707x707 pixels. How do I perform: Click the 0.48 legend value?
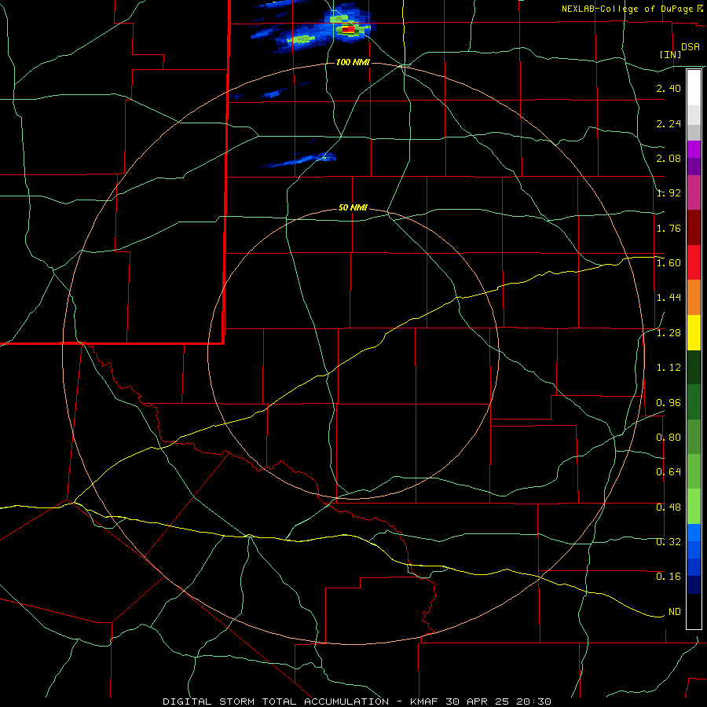tap(669, 507)
